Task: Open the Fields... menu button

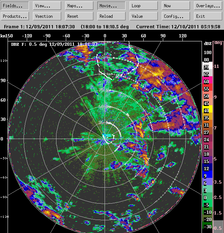Action: [15, 6]
